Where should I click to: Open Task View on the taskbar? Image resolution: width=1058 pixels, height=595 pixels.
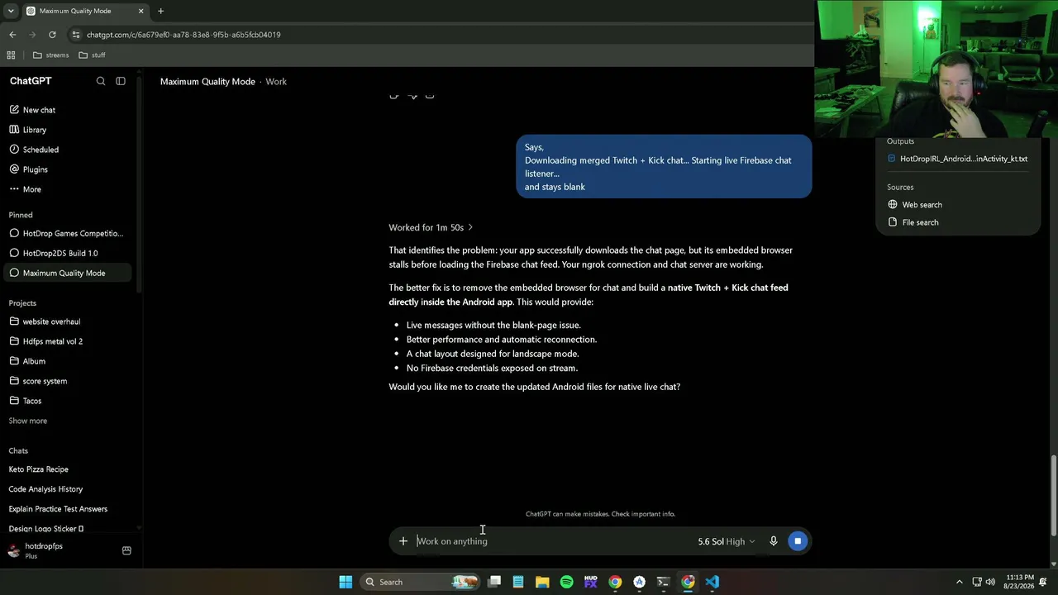click(494, 582)
